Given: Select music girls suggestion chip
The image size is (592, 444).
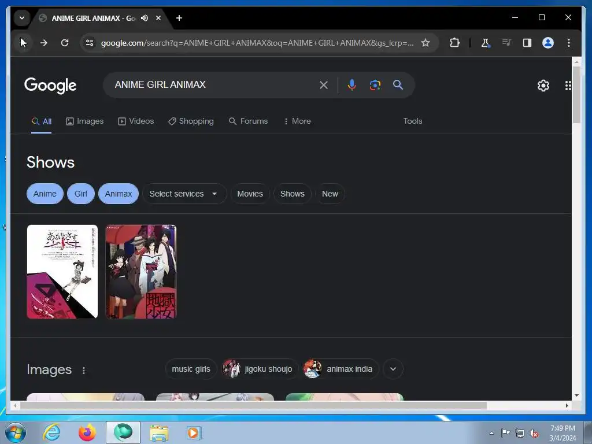Looking at the screenshot, I should (x=191, y=369).
